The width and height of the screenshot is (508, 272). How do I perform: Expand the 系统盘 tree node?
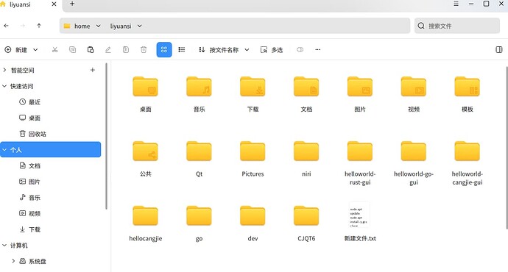tap(13, 261)
